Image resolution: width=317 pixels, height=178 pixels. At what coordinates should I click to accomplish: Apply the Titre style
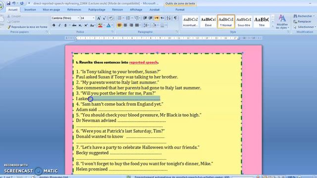tap(262, 21)
